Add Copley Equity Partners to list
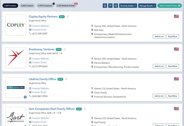Image resolution: width=184 pixels, height=126 pixels. coord(159,36)
